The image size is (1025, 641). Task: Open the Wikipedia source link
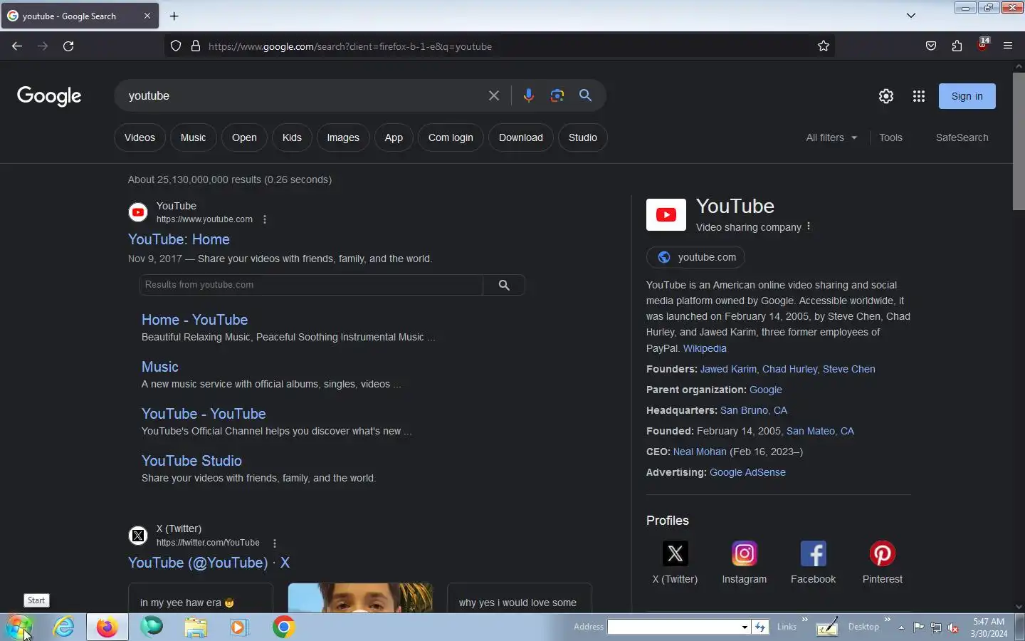(x=705, y=348)
